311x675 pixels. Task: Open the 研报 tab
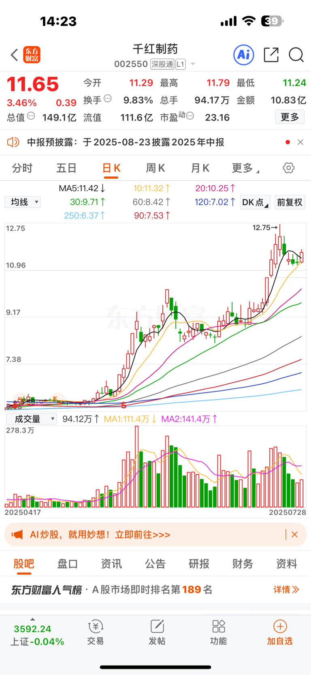(199, 564)
